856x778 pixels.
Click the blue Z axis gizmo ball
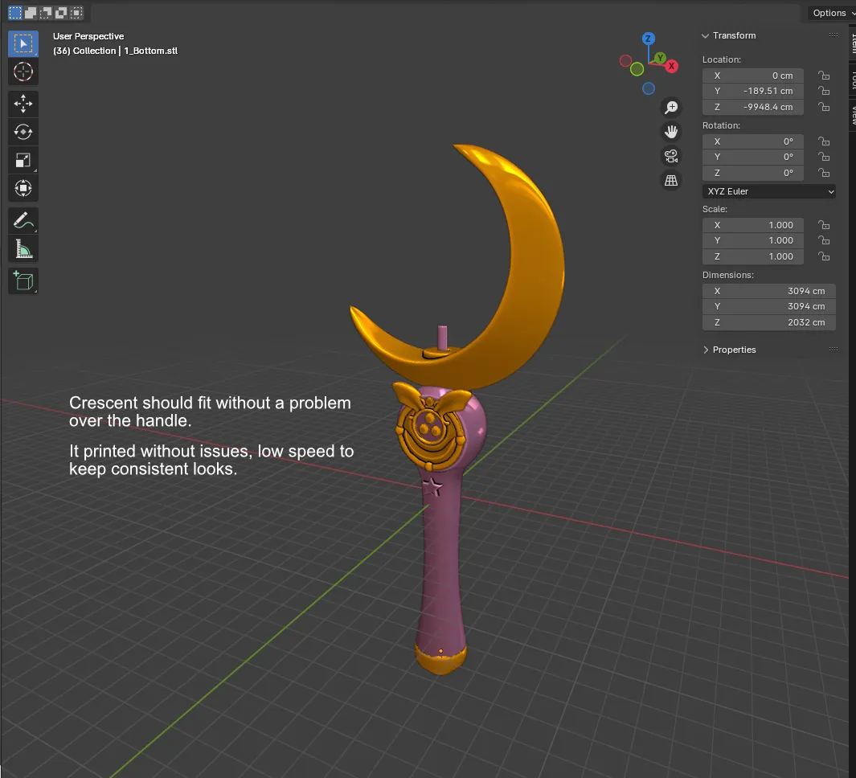click(648, 39)
